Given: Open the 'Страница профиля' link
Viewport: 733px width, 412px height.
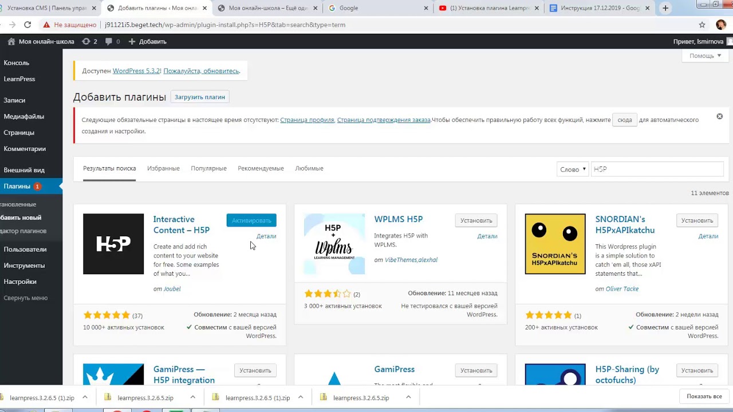Looking at the screenshot, I should pyautogui.click(x=307, y=120).
